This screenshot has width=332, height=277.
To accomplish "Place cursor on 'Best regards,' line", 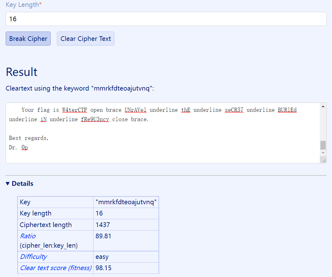I will pyautogui.click(x=29, y=138).
